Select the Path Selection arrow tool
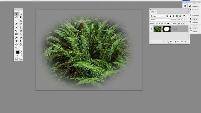The width and height of the screenshot is (201, 113). click(x=21, y=41)
